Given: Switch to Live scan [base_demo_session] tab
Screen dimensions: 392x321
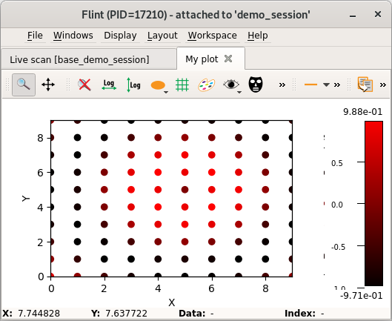Looking at the screenshot, I should [x=89, y=59].
